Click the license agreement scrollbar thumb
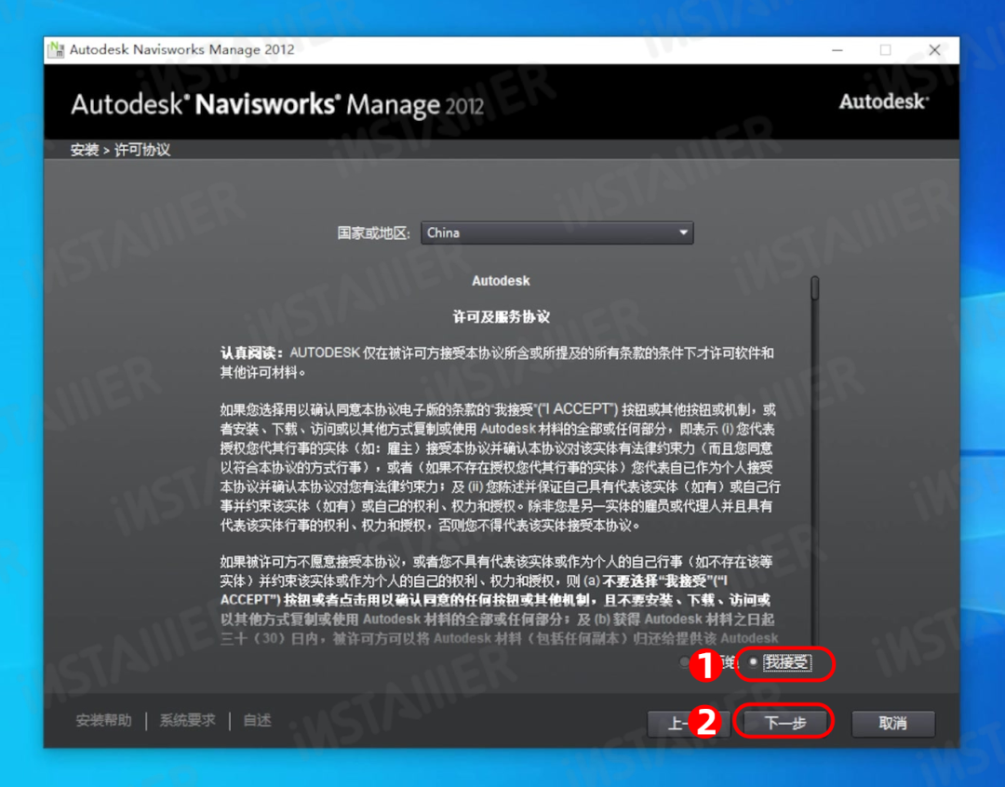This screenshot has width=1005, height=787. point(814,287)
